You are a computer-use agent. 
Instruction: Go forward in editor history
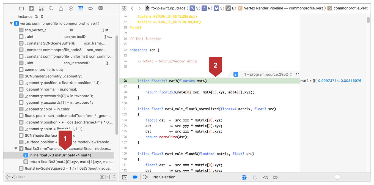click(x=139, y=8)
